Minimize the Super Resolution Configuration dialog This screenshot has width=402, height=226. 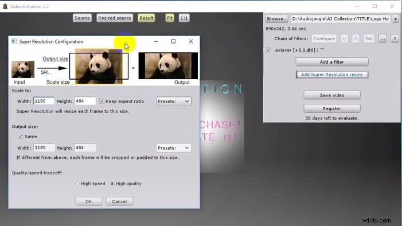pyautogui.click(x=156, y=41)
